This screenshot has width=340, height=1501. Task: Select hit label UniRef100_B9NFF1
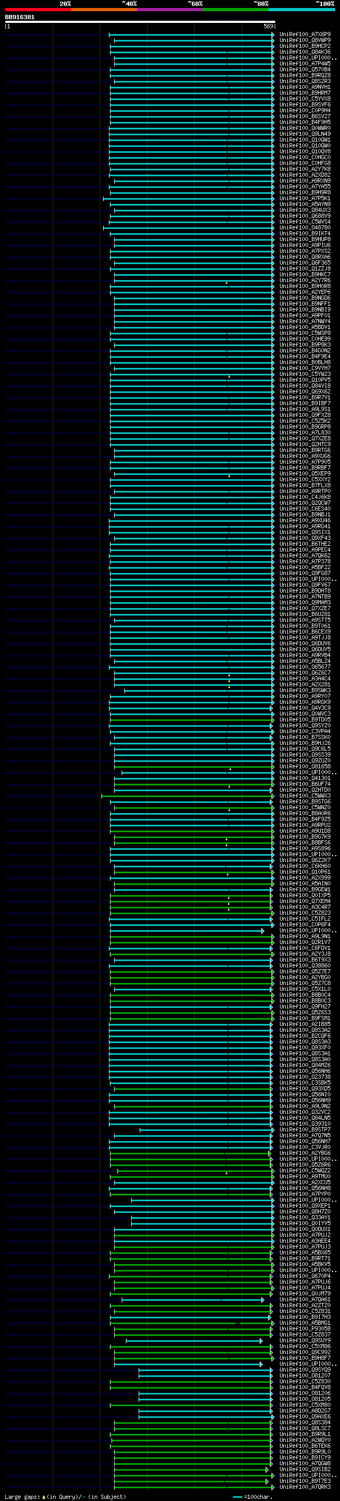tap(305, 304)
